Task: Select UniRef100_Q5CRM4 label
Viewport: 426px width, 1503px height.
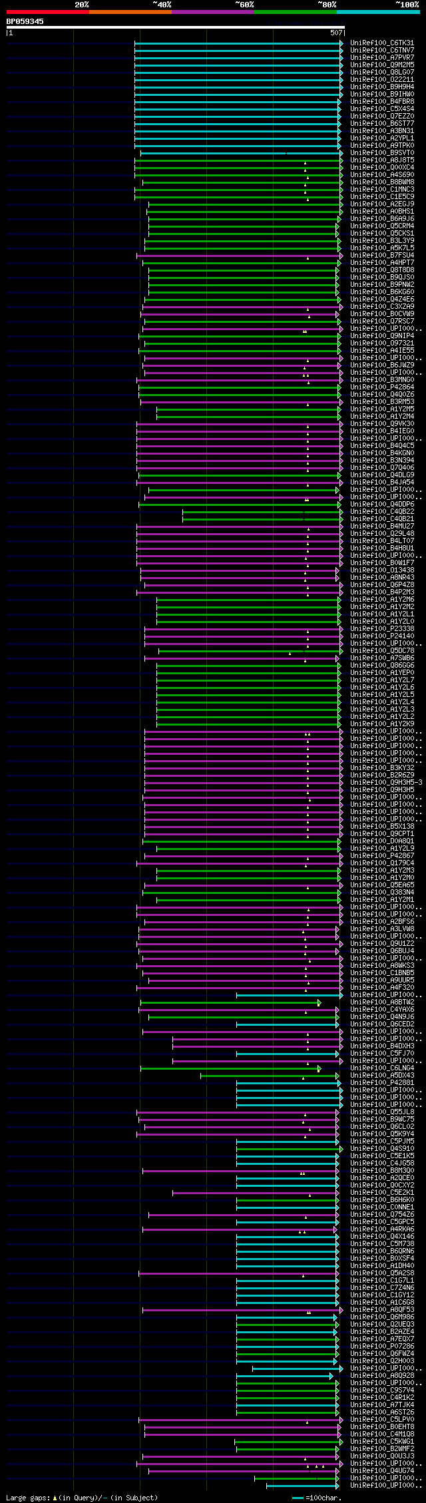Action: (382, 226)
